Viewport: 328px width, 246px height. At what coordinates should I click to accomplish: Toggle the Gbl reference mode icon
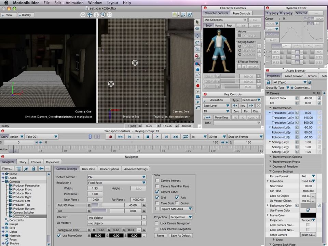[197, 29]
